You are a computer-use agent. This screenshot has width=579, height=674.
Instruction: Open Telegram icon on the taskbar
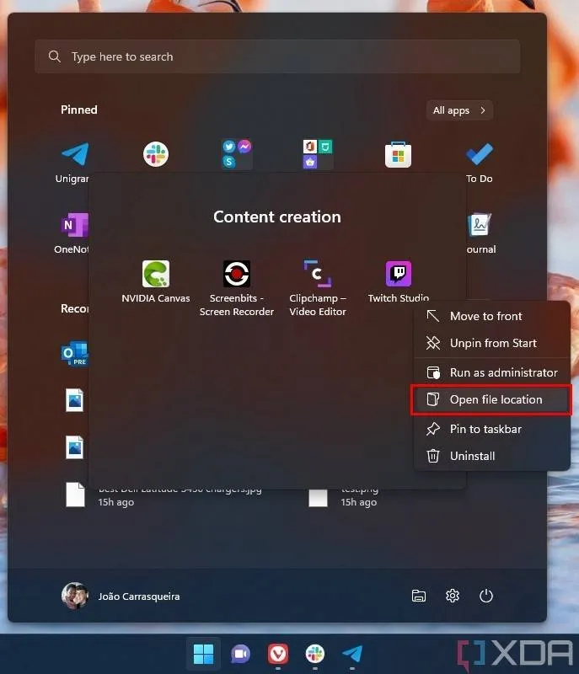point(352,654)
